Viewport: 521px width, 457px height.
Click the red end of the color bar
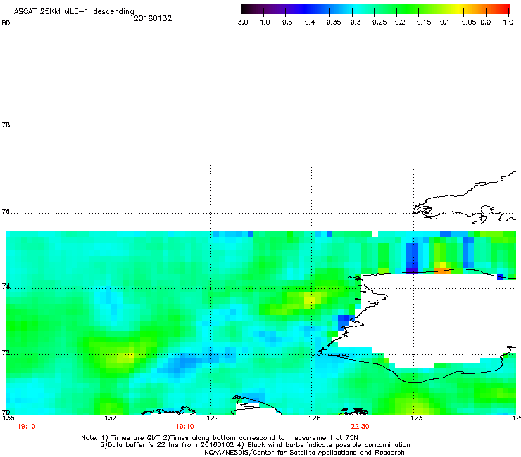pos(505,8)
